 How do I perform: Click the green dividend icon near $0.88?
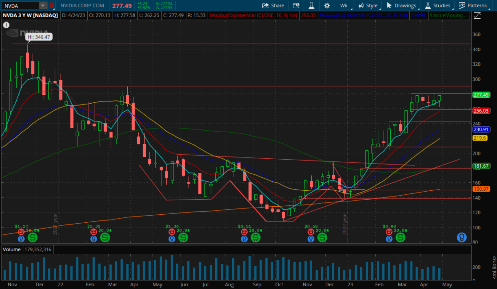400,237
